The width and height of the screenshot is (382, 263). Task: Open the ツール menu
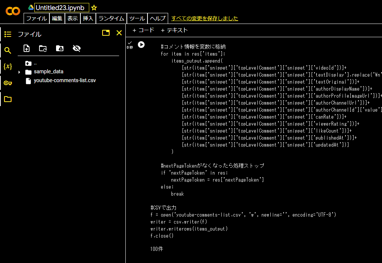click(137, 18)
